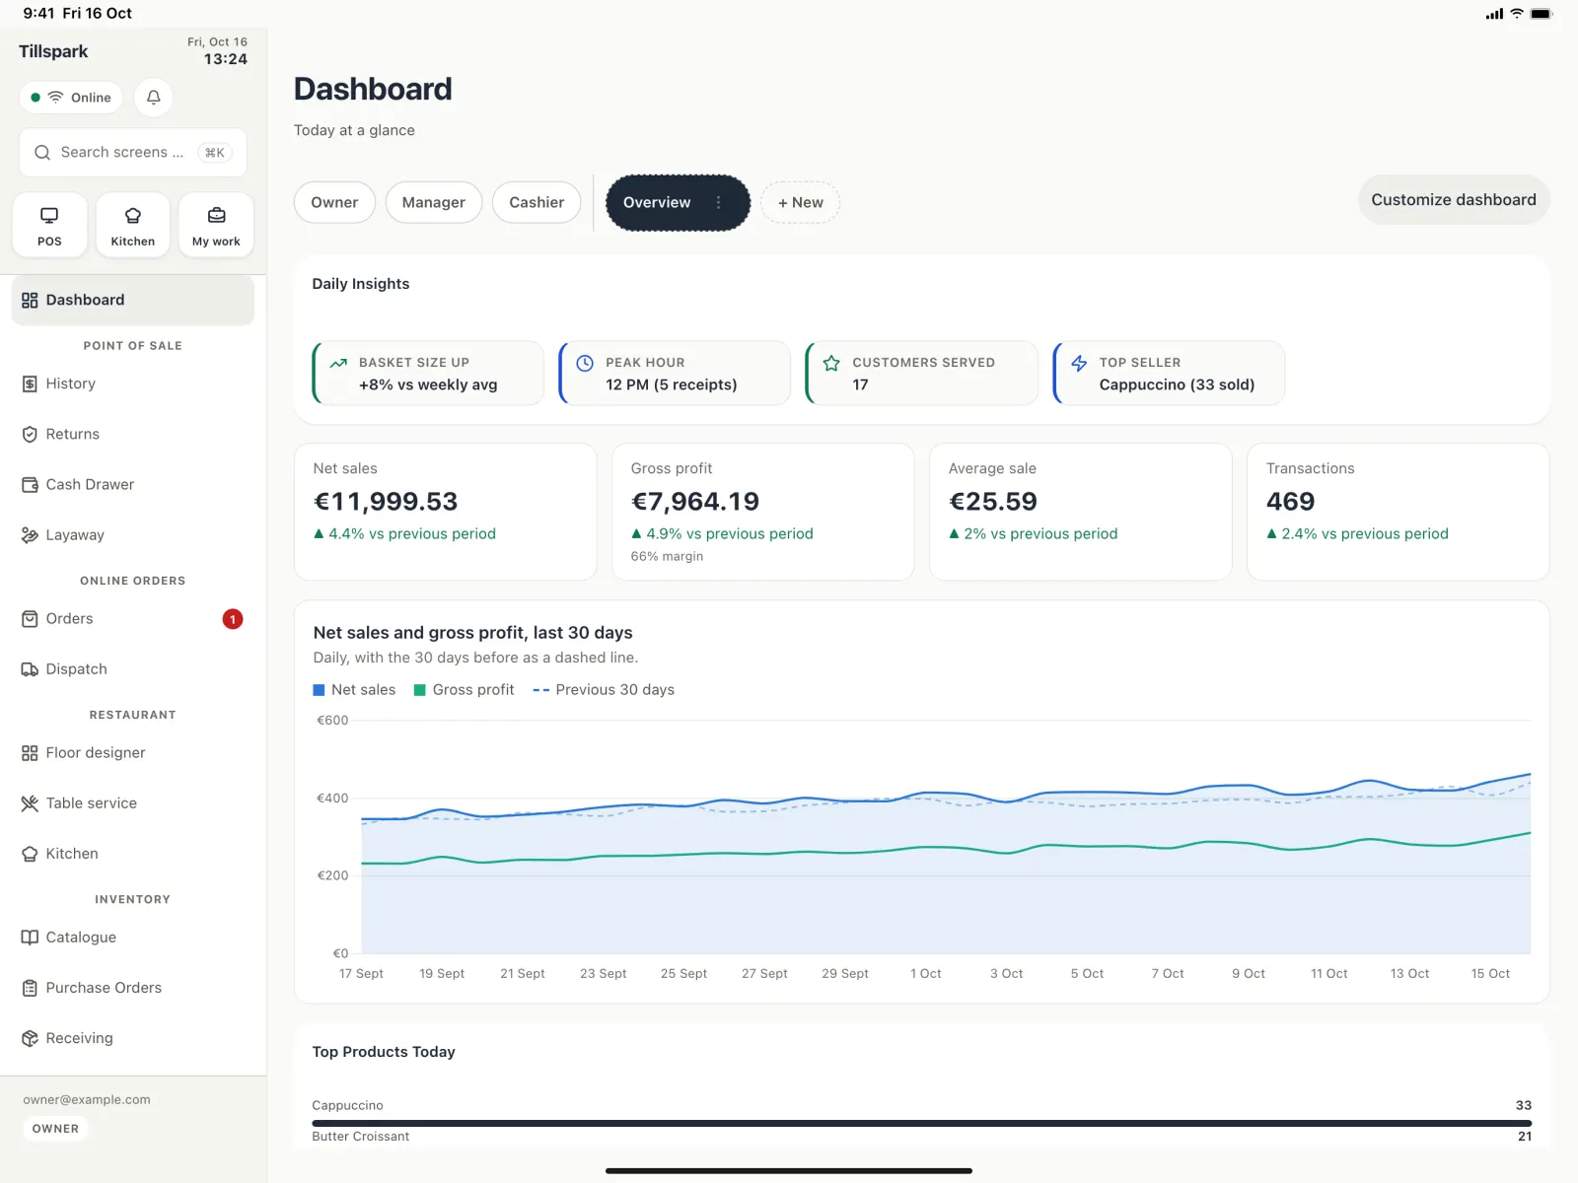This screenshot has height=1183, width=1578.
Task: Click the Transactions 469 value
Action: click(1290, 502)
